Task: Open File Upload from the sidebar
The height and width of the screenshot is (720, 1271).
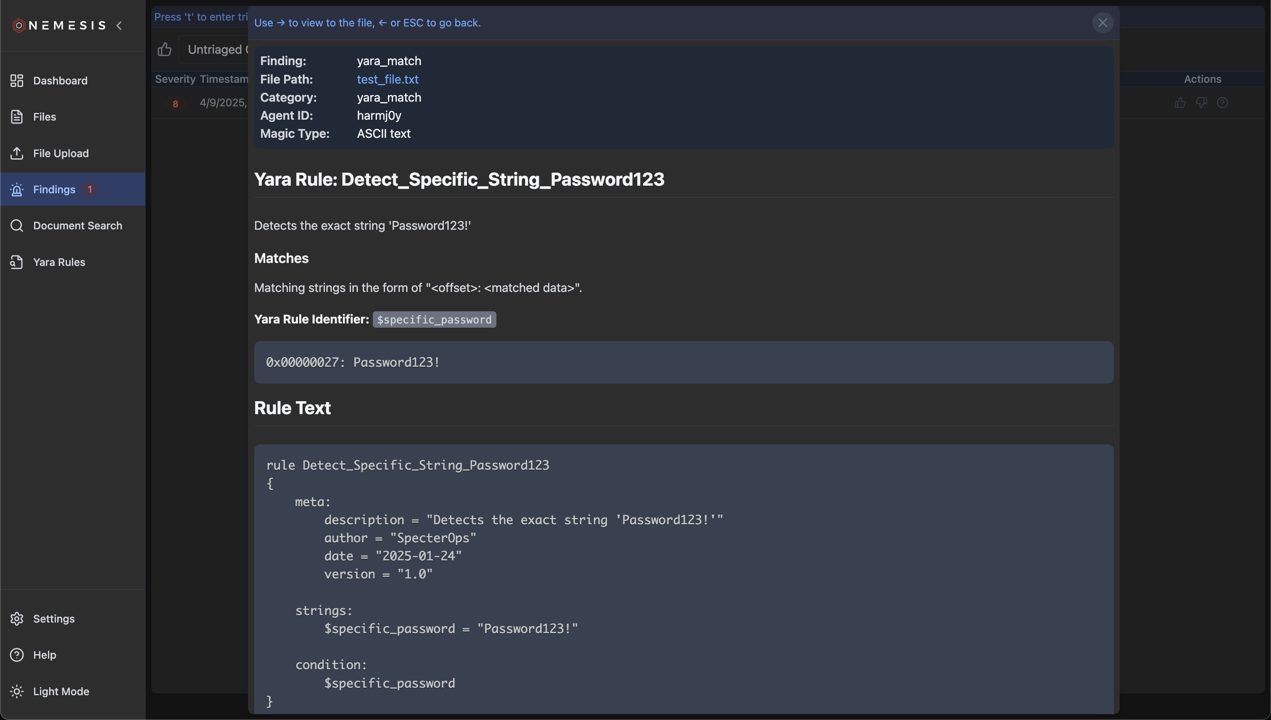Action: (x=61, y=153)
